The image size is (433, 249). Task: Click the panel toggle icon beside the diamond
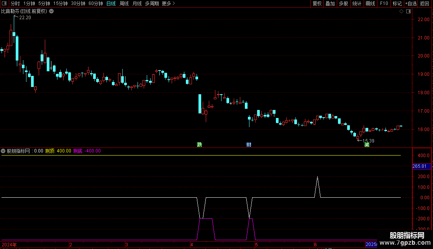tap(408, 11)
